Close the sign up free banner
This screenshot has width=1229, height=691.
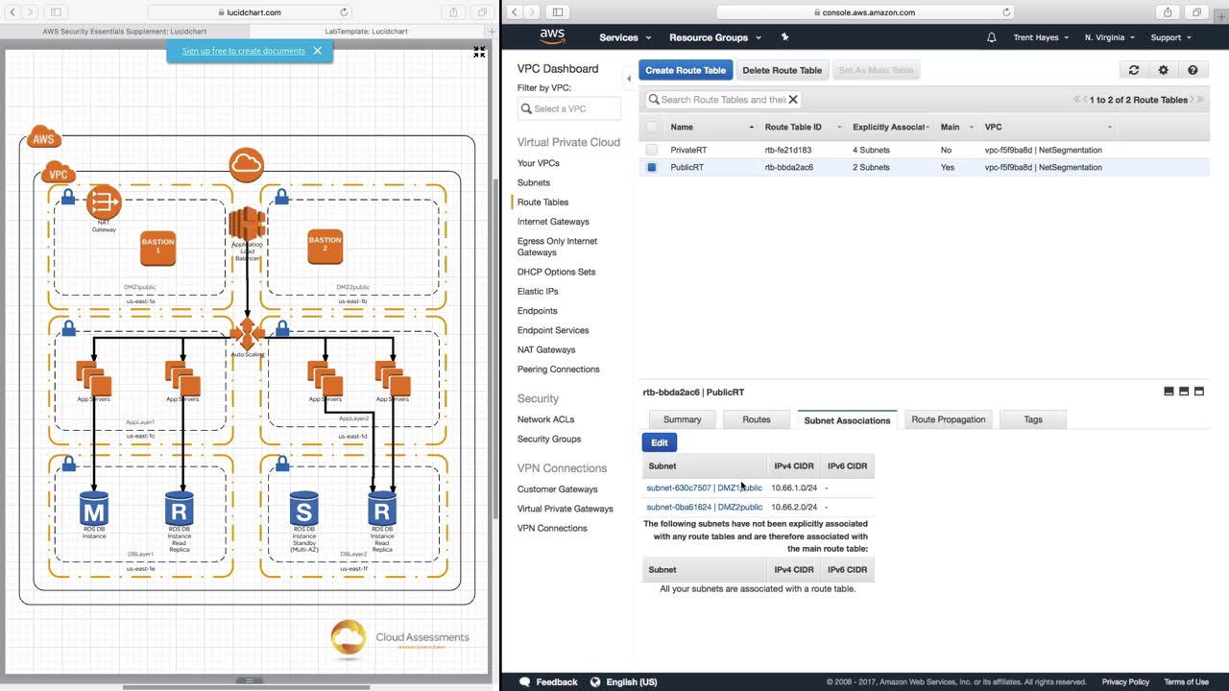pos(317,51)
